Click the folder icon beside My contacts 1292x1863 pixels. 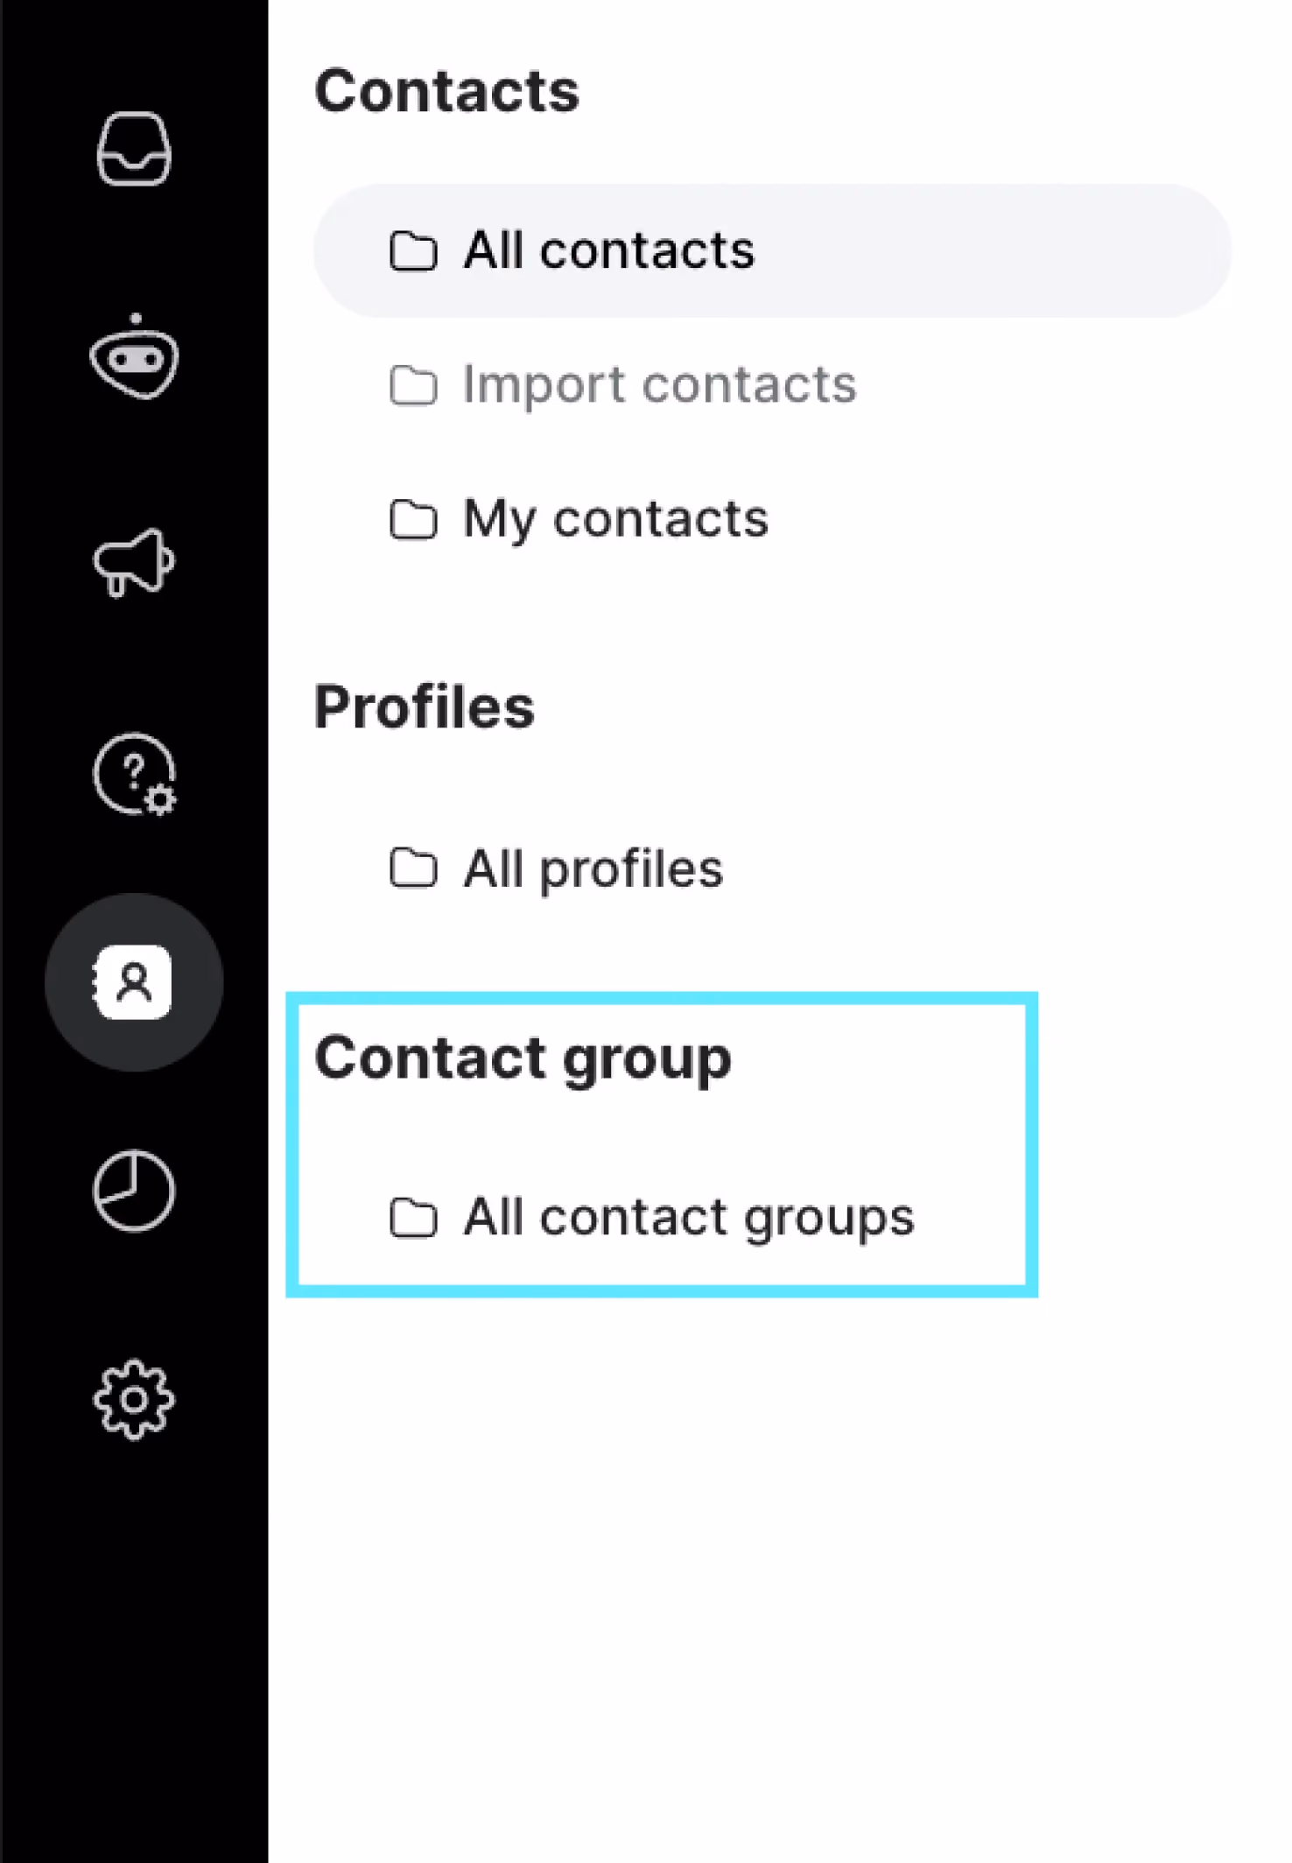click(x=413, y=519)
